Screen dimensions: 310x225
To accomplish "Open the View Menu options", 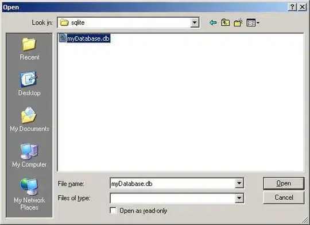I will tap(253, 23).
